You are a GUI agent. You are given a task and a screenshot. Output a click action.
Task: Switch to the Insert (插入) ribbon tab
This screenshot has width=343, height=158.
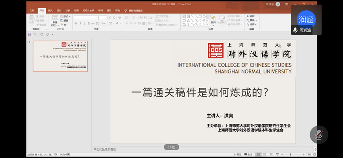51,10
